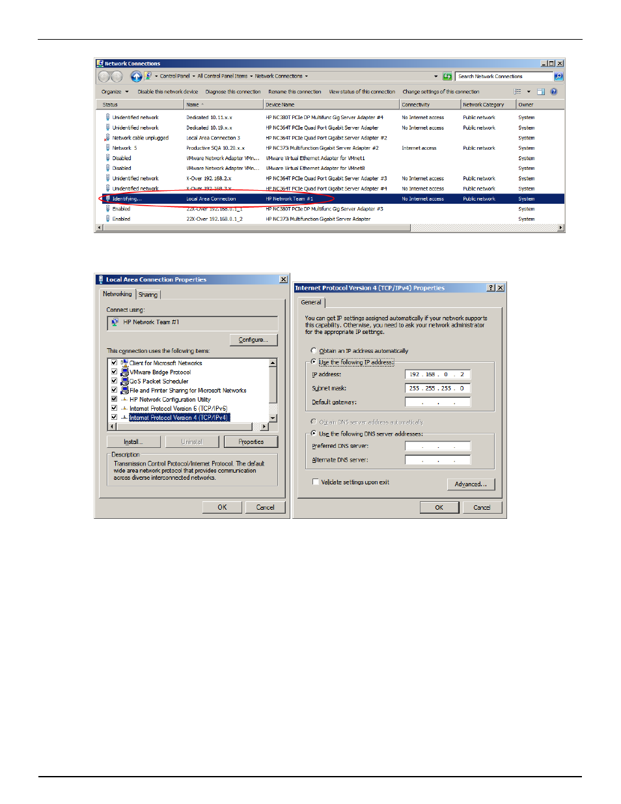The image size is (621, 804).
Task: Toggle File and Printer Sharing checkbox
Action: 114,391
